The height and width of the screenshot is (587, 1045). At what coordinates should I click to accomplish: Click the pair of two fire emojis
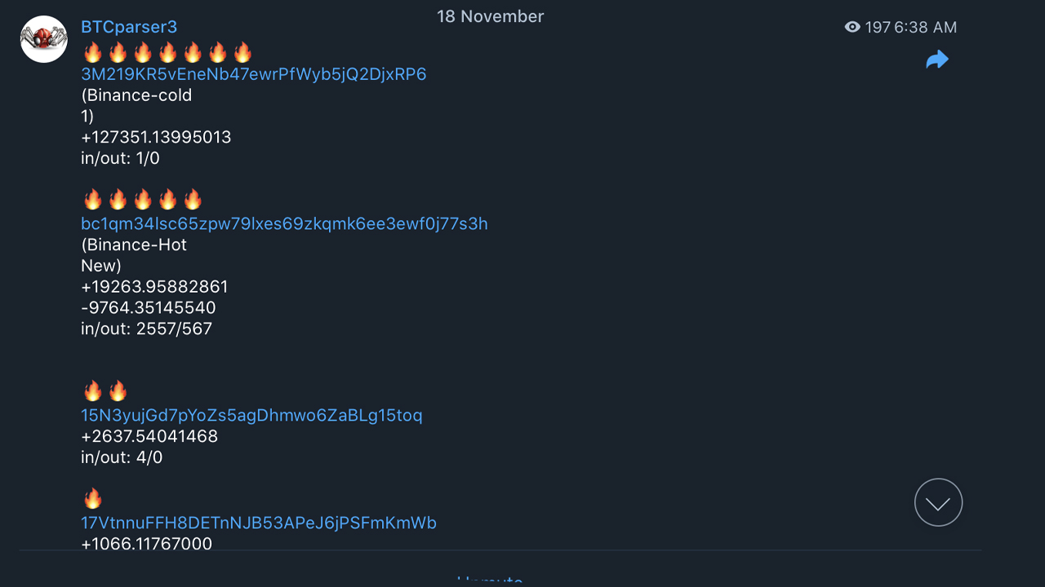coord(105,391)
